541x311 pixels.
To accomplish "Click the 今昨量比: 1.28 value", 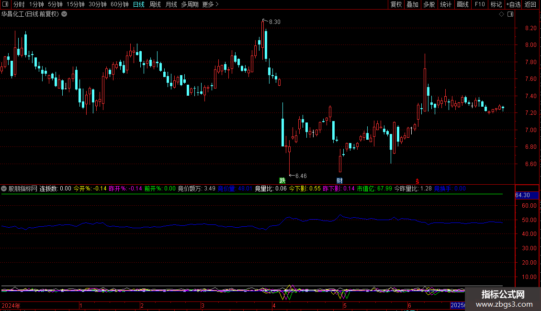I will pos(413,189).
